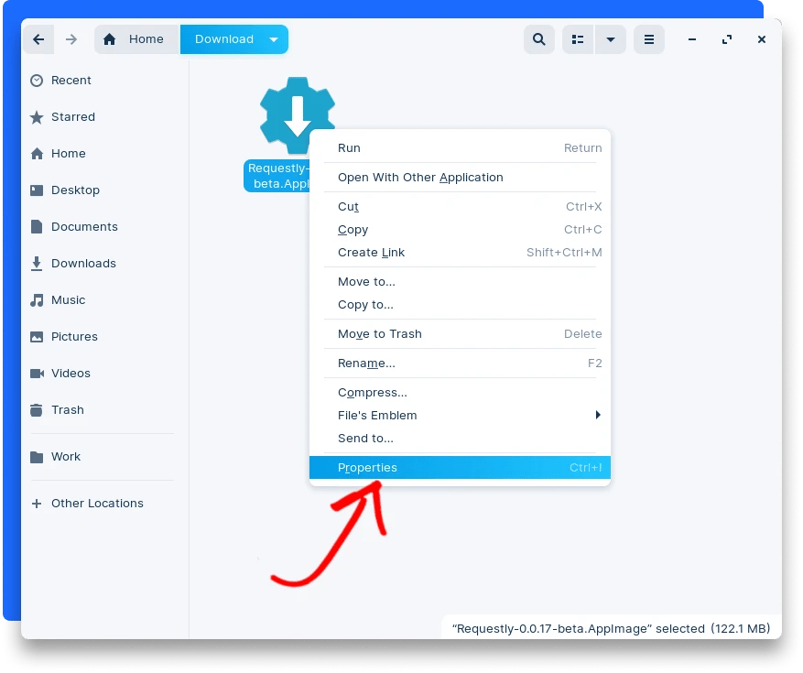Viewport: 803px width, 673px height.
Task: Open the Download breadcrumb dropdown arrow
Action: click(x=274, y=39)
